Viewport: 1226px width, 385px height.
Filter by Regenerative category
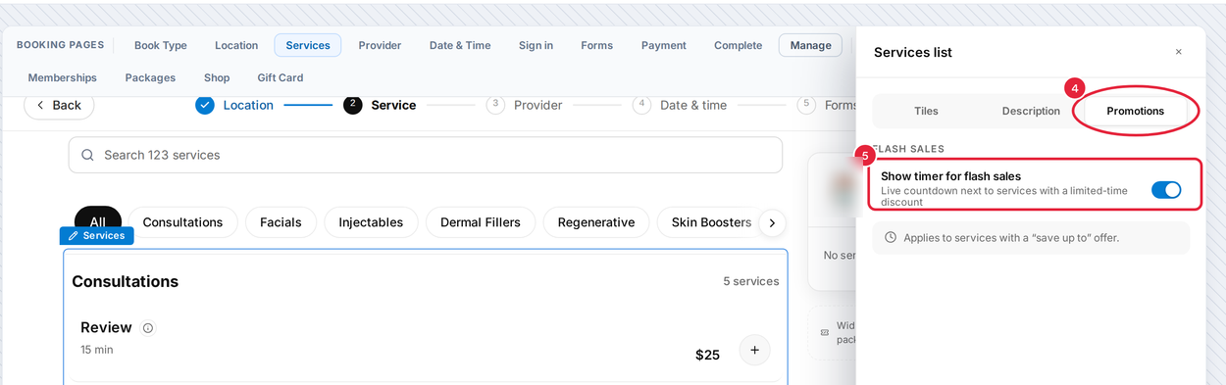point(596,222)
